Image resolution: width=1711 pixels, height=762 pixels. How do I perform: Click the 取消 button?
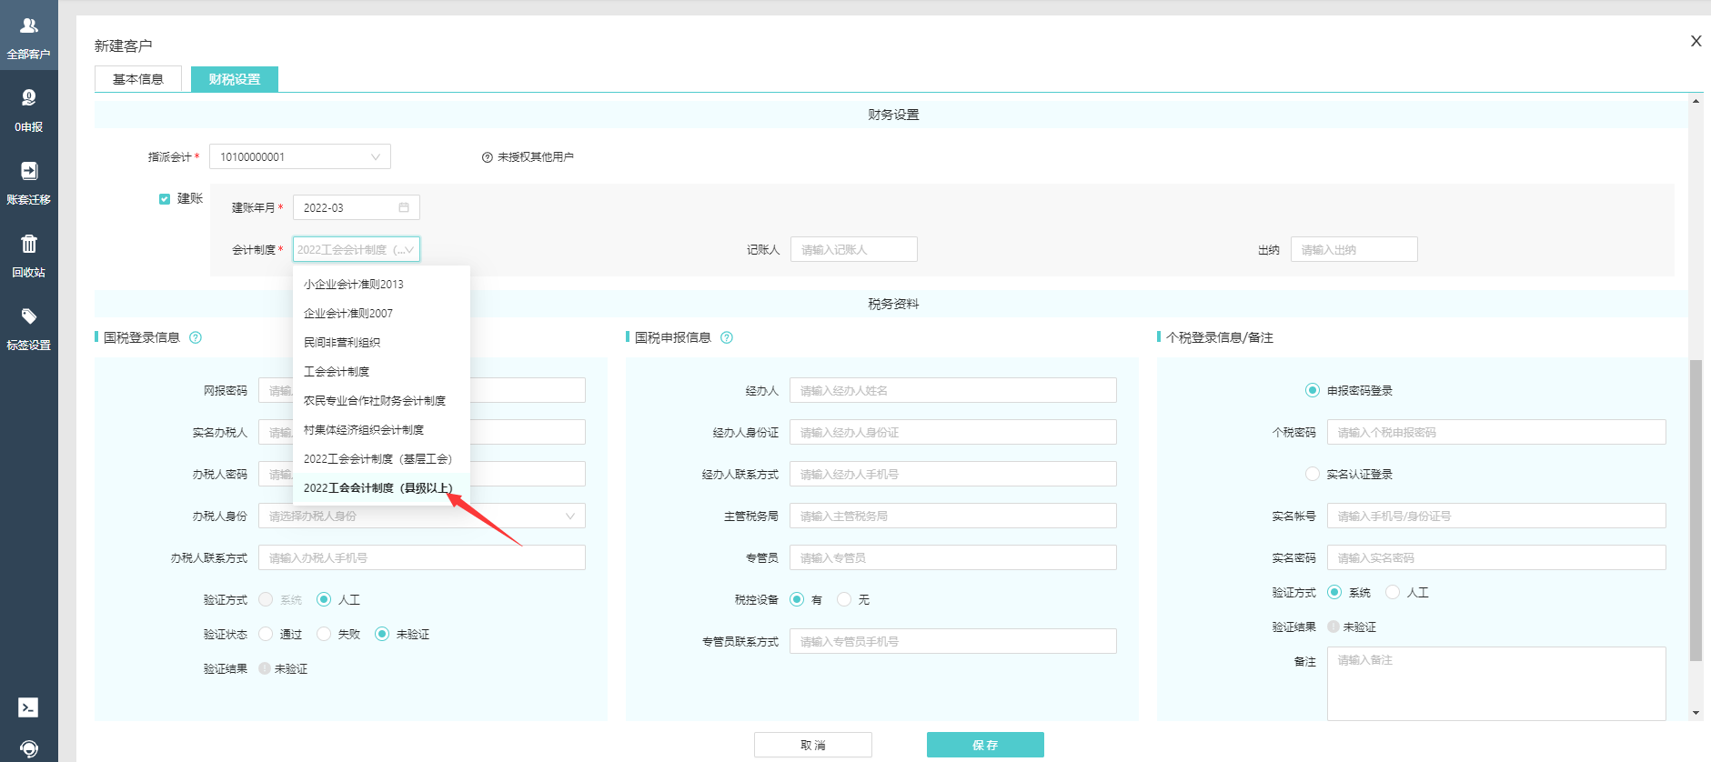(x=812, y=745)
